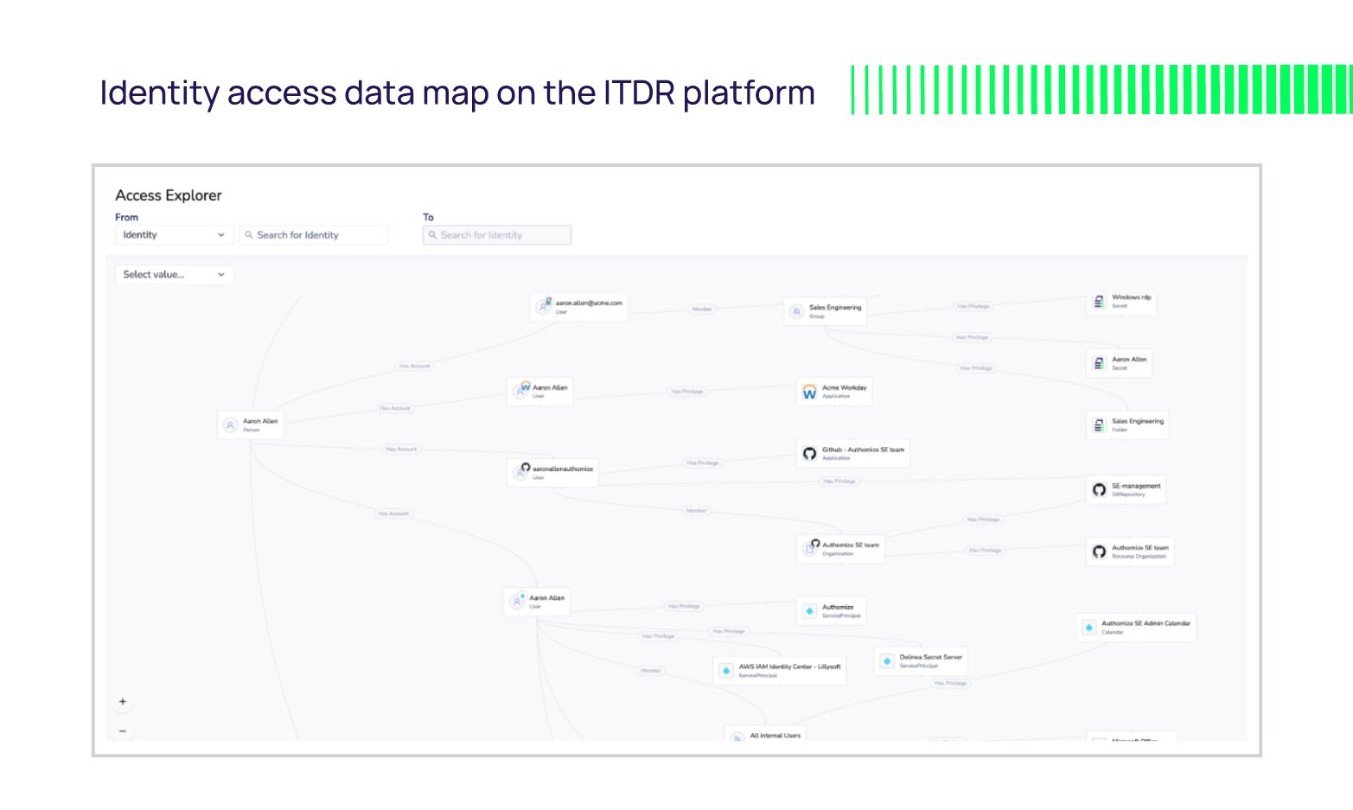
Task: Click the user icon on aaron.allen@acme.com node
Action: point(545,304)
